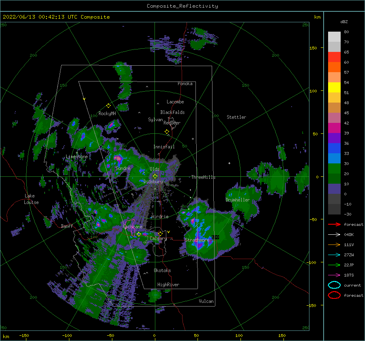Click the ThreeHills city label
This screenshot has height=341, width=365.
(x=203, y=177)
